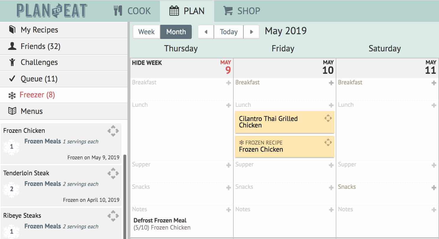Viewport: 439px width, 239px height.
Task: Add a Supper item on Thursday May 9
Action: [x=228, y=165]
